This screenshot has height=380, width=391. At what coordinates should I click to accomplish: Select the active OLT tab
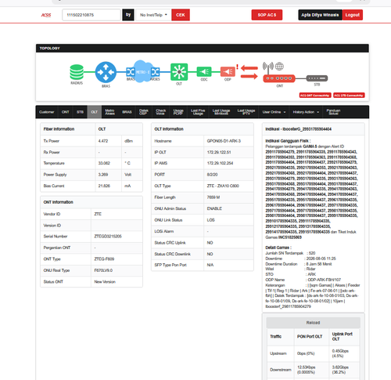coord(95,112)
